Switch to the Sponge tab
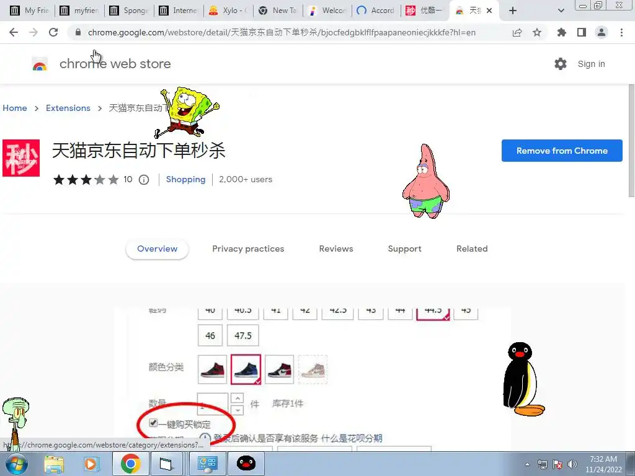The image size is (635, 476). coord(130,11)
